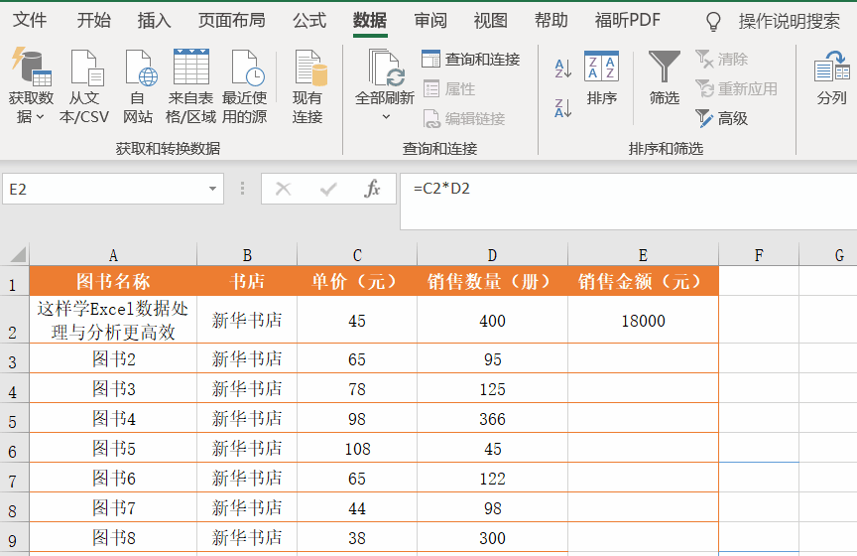
Task: Open 现有连接 existing connections
Action: (x=307, y=86)
